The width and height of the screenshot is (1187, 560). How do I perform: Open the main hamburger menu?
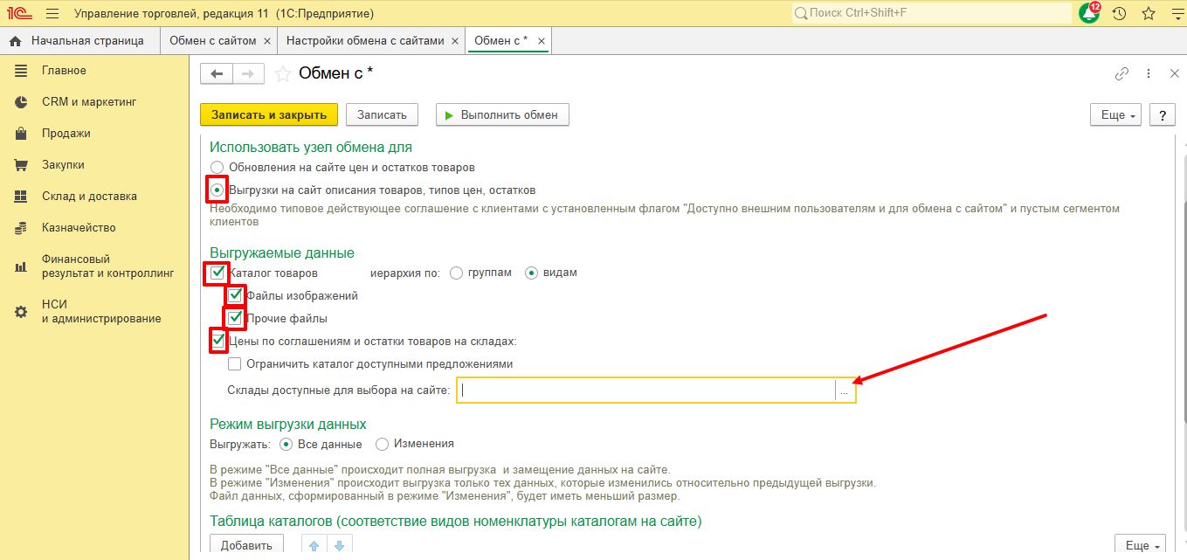pos(52,13)
